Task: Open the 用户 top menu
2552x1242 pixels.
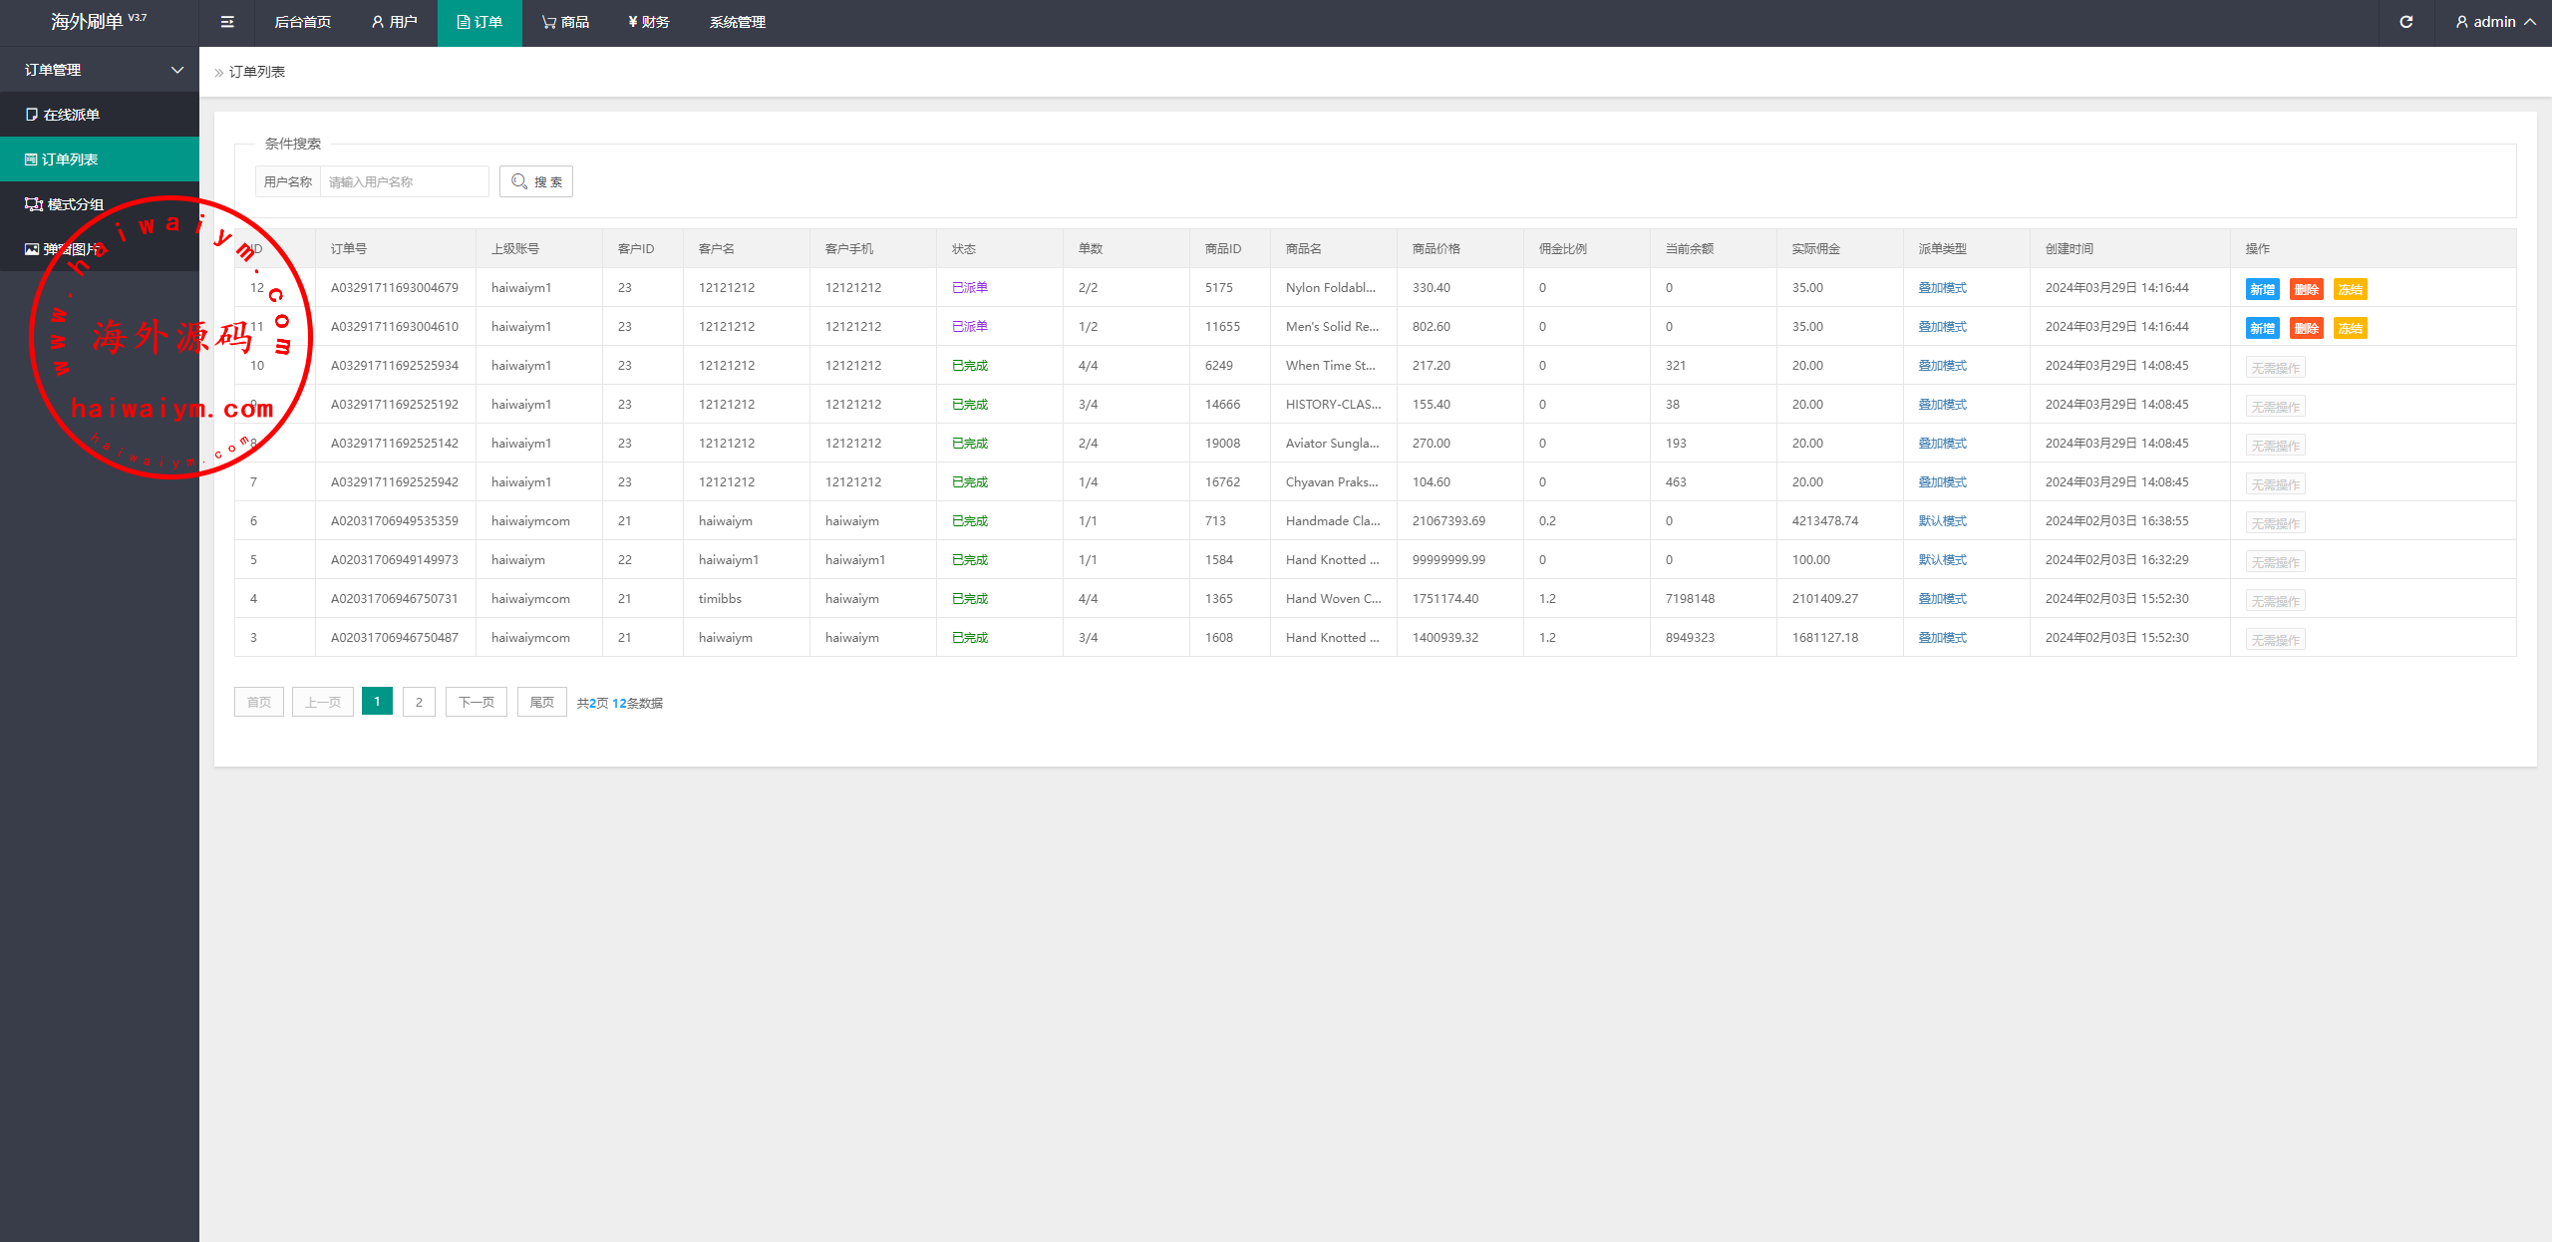Action: coord(394,22)
